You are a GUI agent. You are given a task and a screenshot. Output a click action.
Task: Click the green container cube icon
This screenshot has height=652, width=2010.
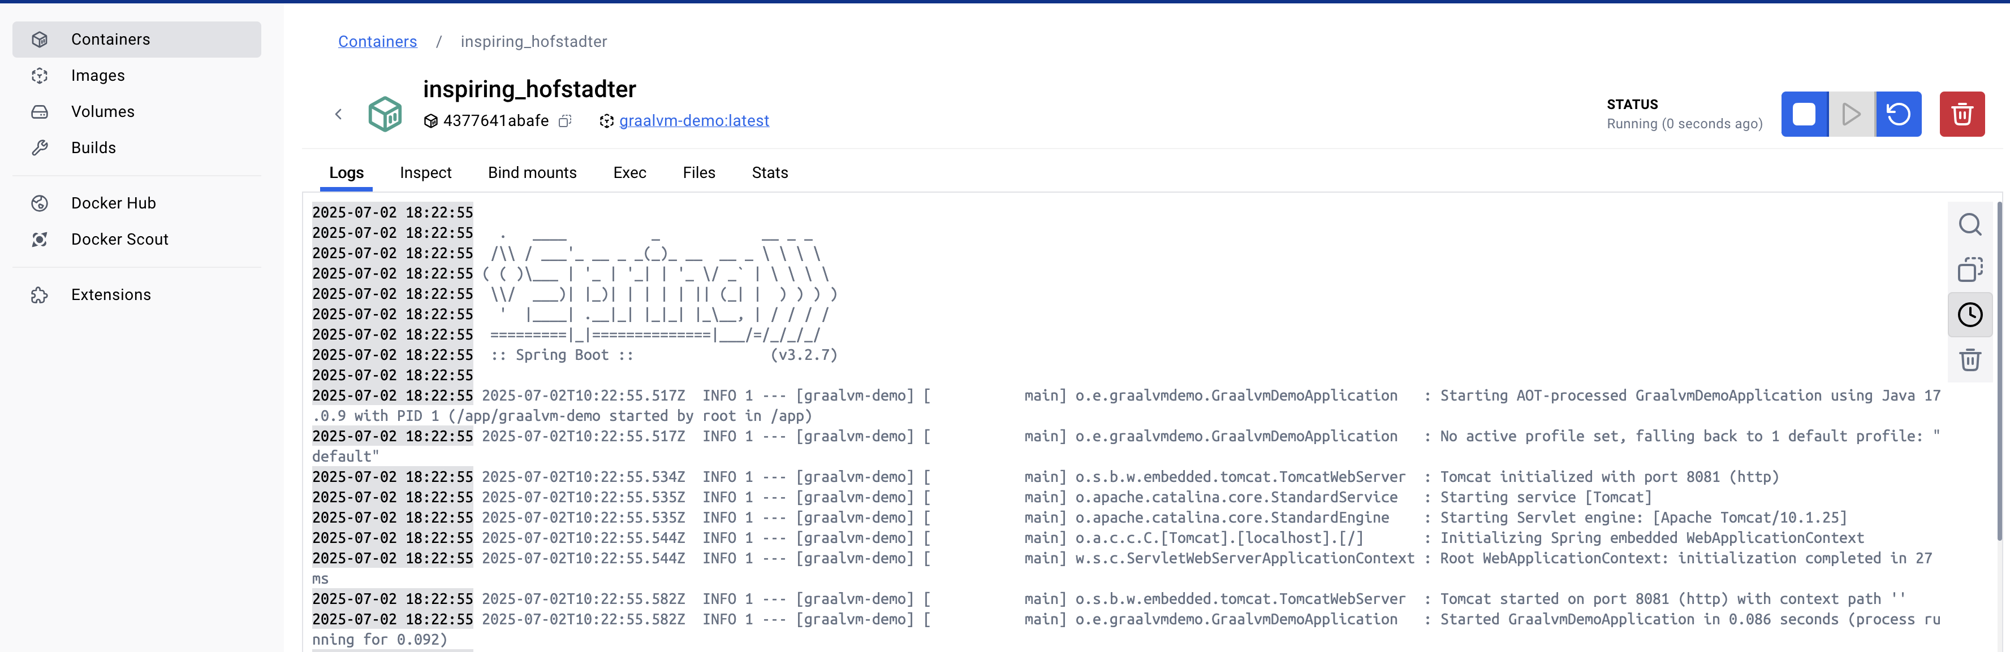click(385, 114)
